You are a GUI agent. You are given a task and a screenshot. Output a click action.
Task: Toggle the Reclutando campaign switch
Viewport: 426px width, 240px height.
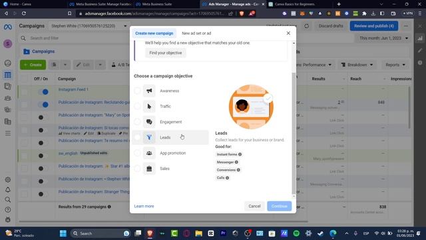click(x=43, y=105)
